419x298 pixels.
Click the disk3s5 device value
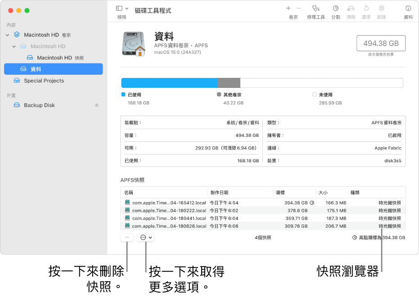(393, 161)
